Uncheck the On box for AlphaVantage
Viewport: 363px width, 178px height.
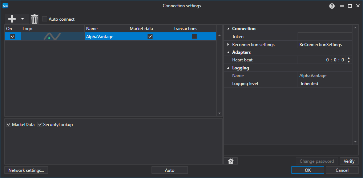(13, 36)
